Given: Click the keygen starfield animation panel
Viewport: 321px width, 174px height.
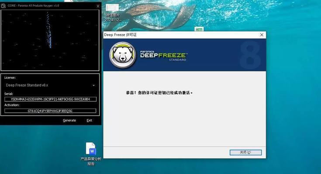Looking at the screenshot, I should 50,40.
